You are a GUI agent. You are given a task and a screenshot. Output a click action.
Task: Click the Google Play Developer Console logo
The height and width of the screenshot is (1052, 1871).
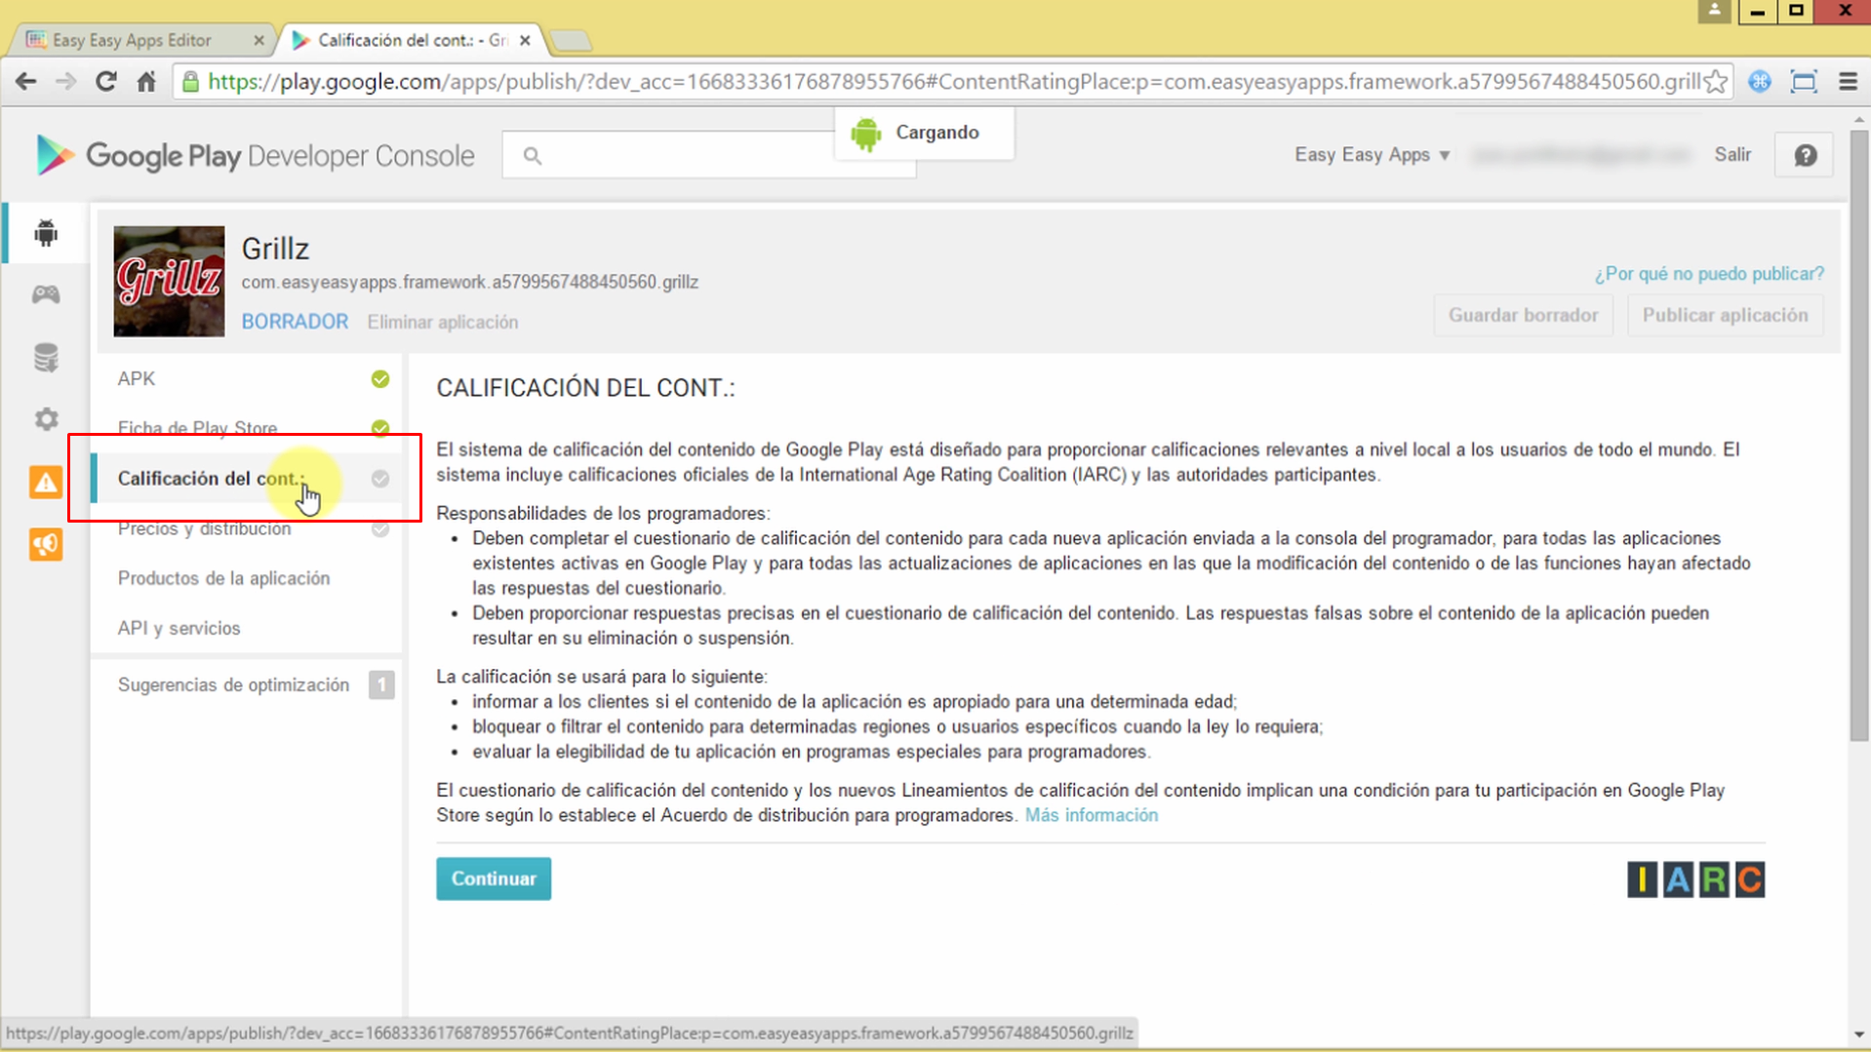point(256,156)
